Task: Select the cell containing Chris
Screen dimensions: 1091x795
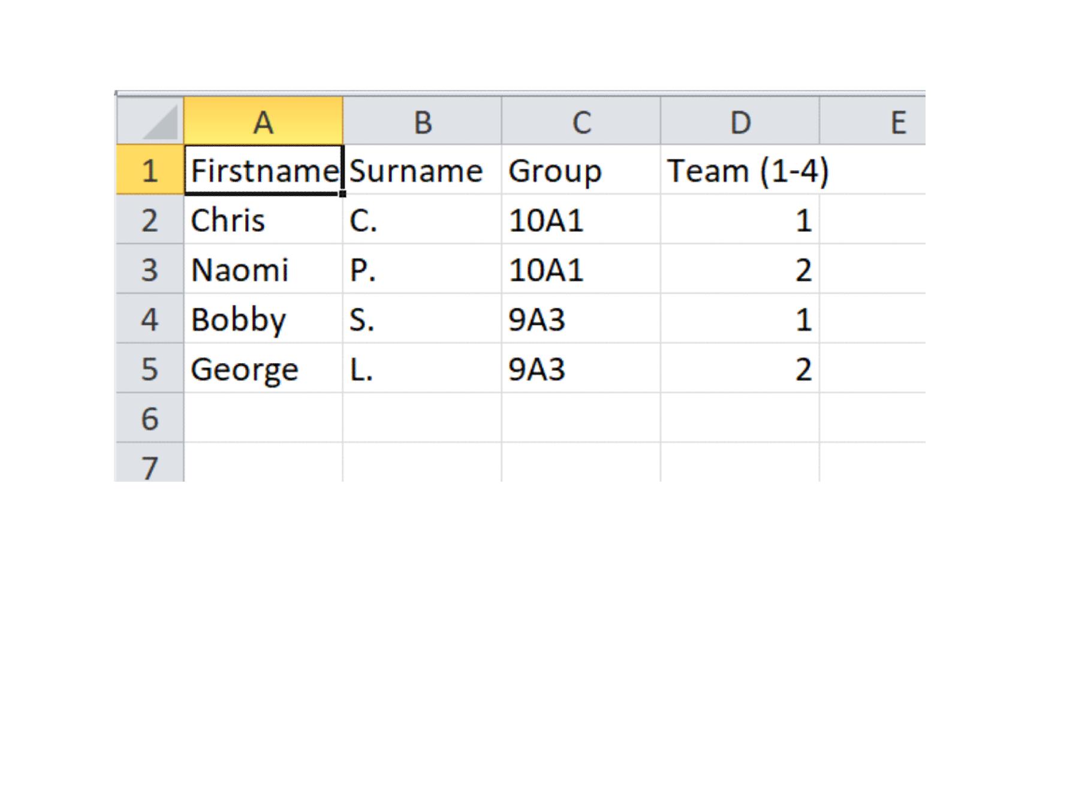Action: click(263, 220)
